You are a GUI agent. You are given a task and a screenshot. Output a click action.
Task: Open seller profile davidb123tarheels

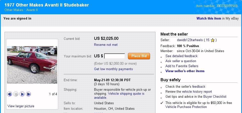190,40
